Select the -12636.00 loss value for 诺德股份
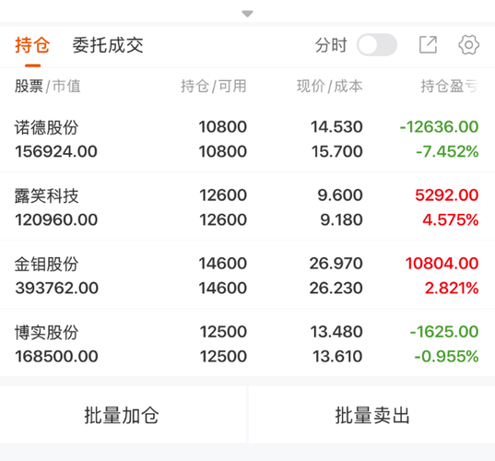 click(x=439, y=127)
